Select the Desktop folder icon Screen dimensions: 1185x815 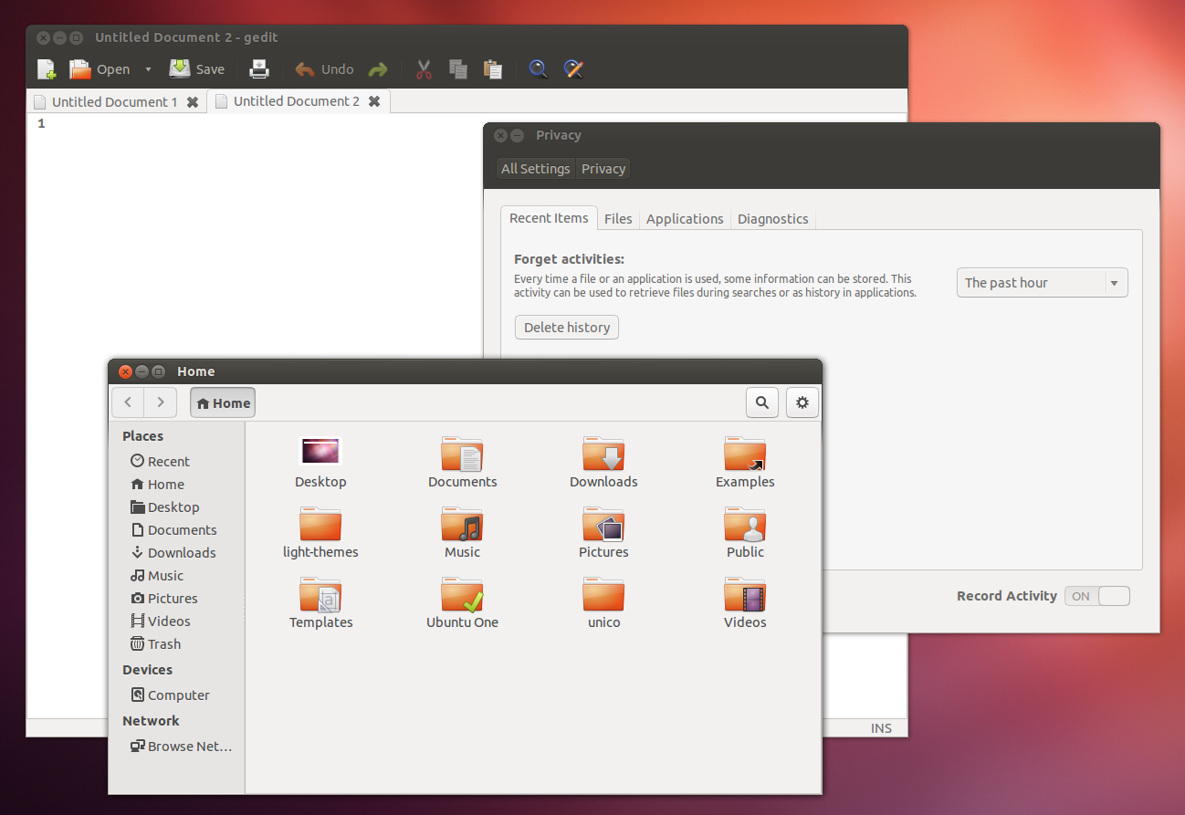(x=320, y=452)
